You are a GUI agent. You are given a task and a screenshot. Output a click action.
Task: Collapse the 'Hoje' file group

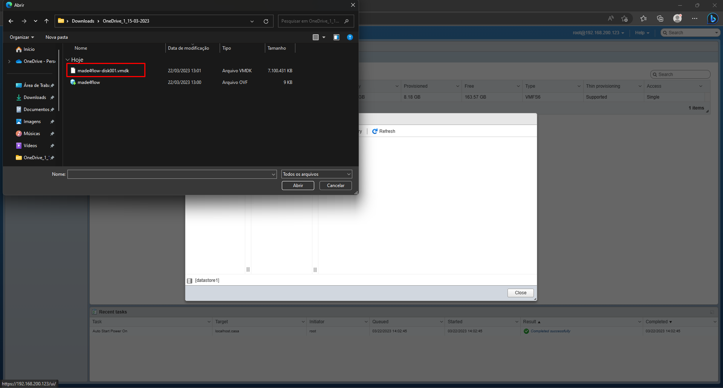[x=67, y=59]
